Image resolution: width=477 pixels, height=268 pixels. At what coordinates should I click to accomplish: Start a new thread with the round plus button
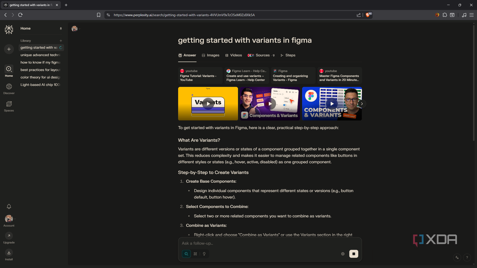pos(9,49)
